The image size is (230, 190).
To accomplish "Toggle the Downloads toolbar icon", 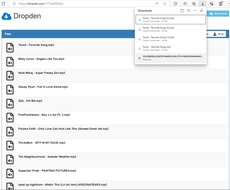I will 203,3.
